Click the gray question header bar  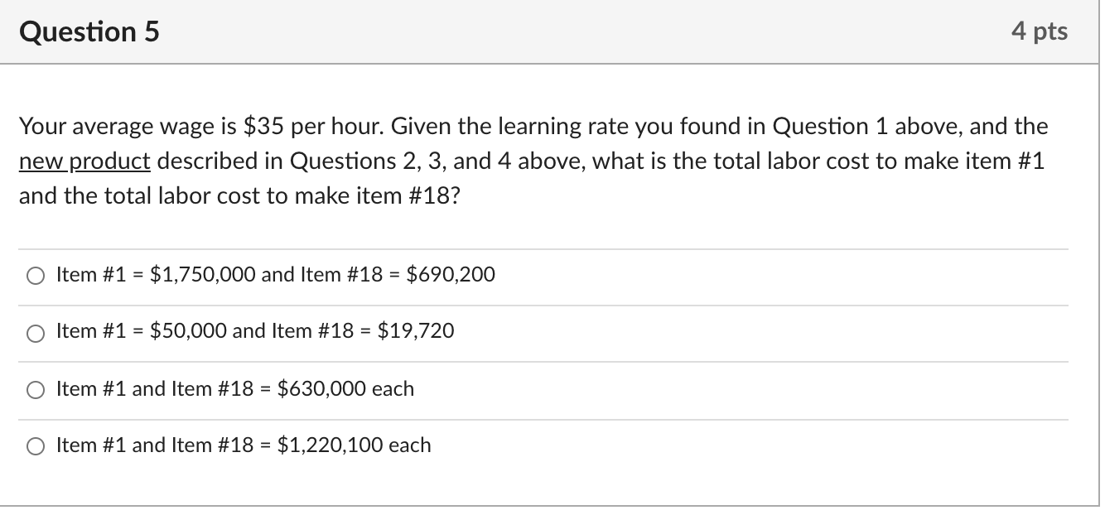551,32
